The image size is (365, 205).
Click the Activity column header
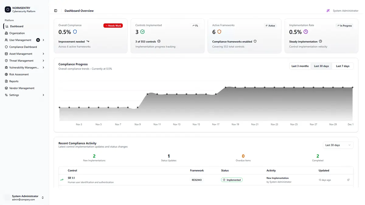coord(271,171)
